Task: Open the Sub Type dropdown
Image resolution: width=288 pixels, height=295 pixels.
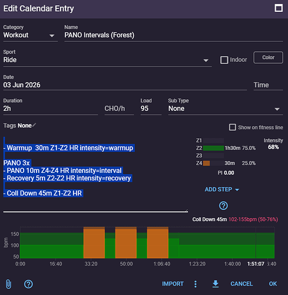Action: 226,109
